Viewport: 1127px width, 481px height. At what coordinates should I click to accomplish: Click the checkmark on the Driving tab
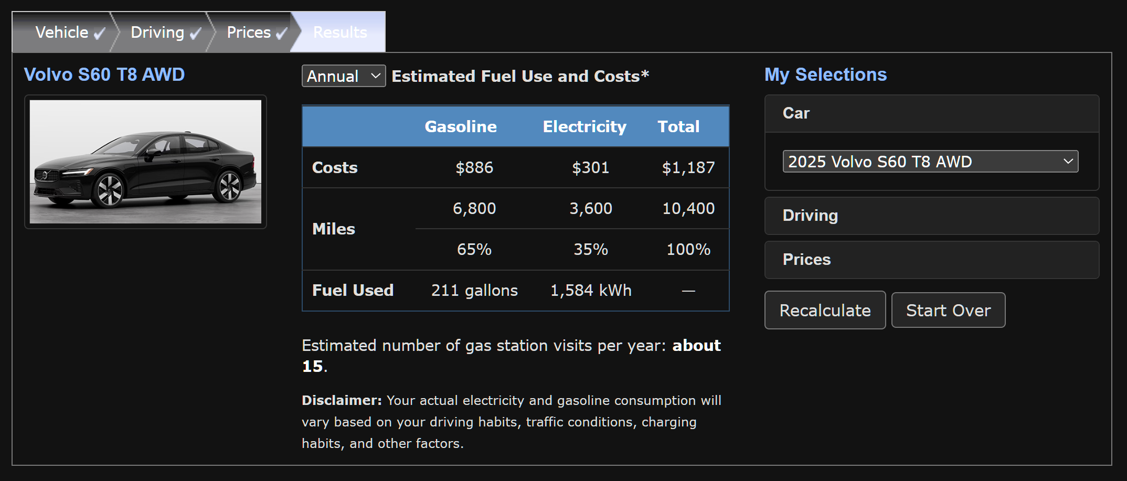pyautogui.click(x=195, y=34)
